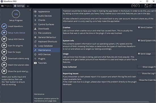This screenshot has width=156, height=103.
Task: Click the Watch the tutorial video text
Action: click(x=19, y=65)
